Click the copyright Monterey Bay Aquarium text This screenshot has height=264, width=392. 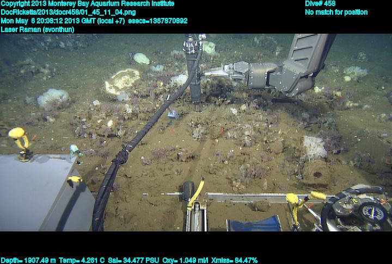tap(87, 4)
